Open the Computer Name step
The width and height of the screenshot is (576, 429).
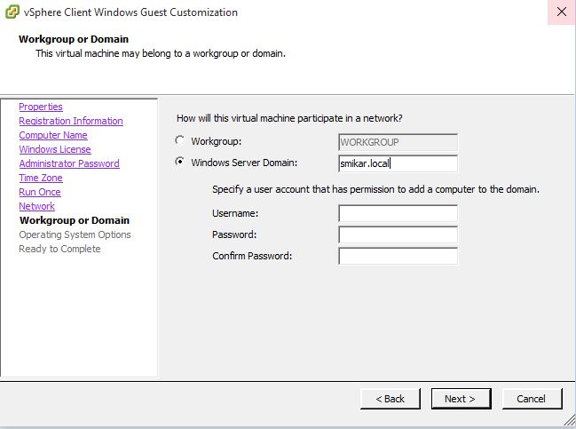tap(53, 135)
